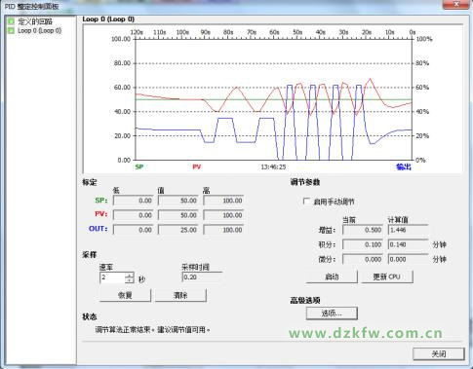Click the green icon beside Loop 0
473x369 pixels.
click(x=11, y=31)
